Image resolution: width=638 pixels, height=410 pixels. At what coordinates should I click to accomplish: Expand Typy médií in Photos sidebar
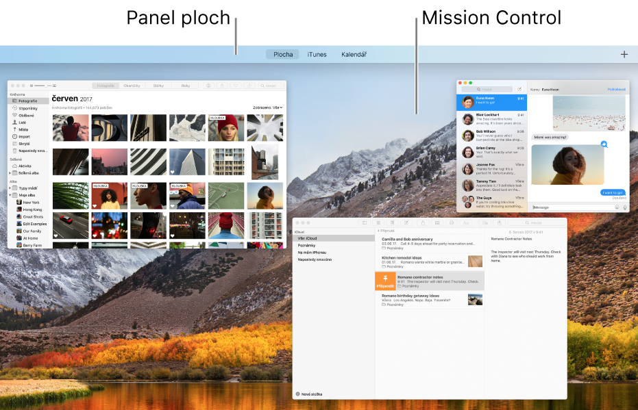[x=10, y=188]
